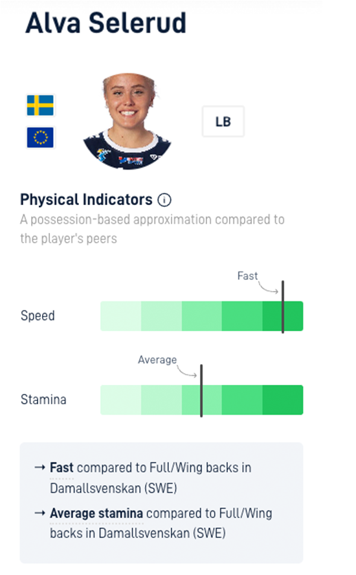Click the darkest last segment of Stamina bar

click(x=283, y=400)
